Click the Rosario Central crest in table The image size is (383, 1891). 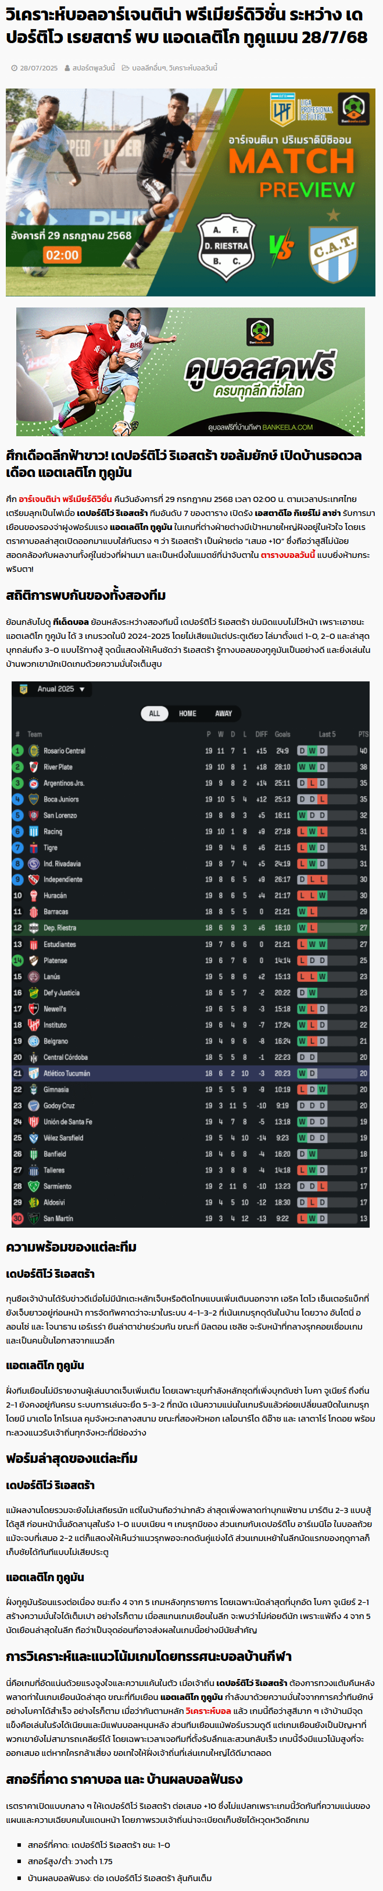pos(34,751)
